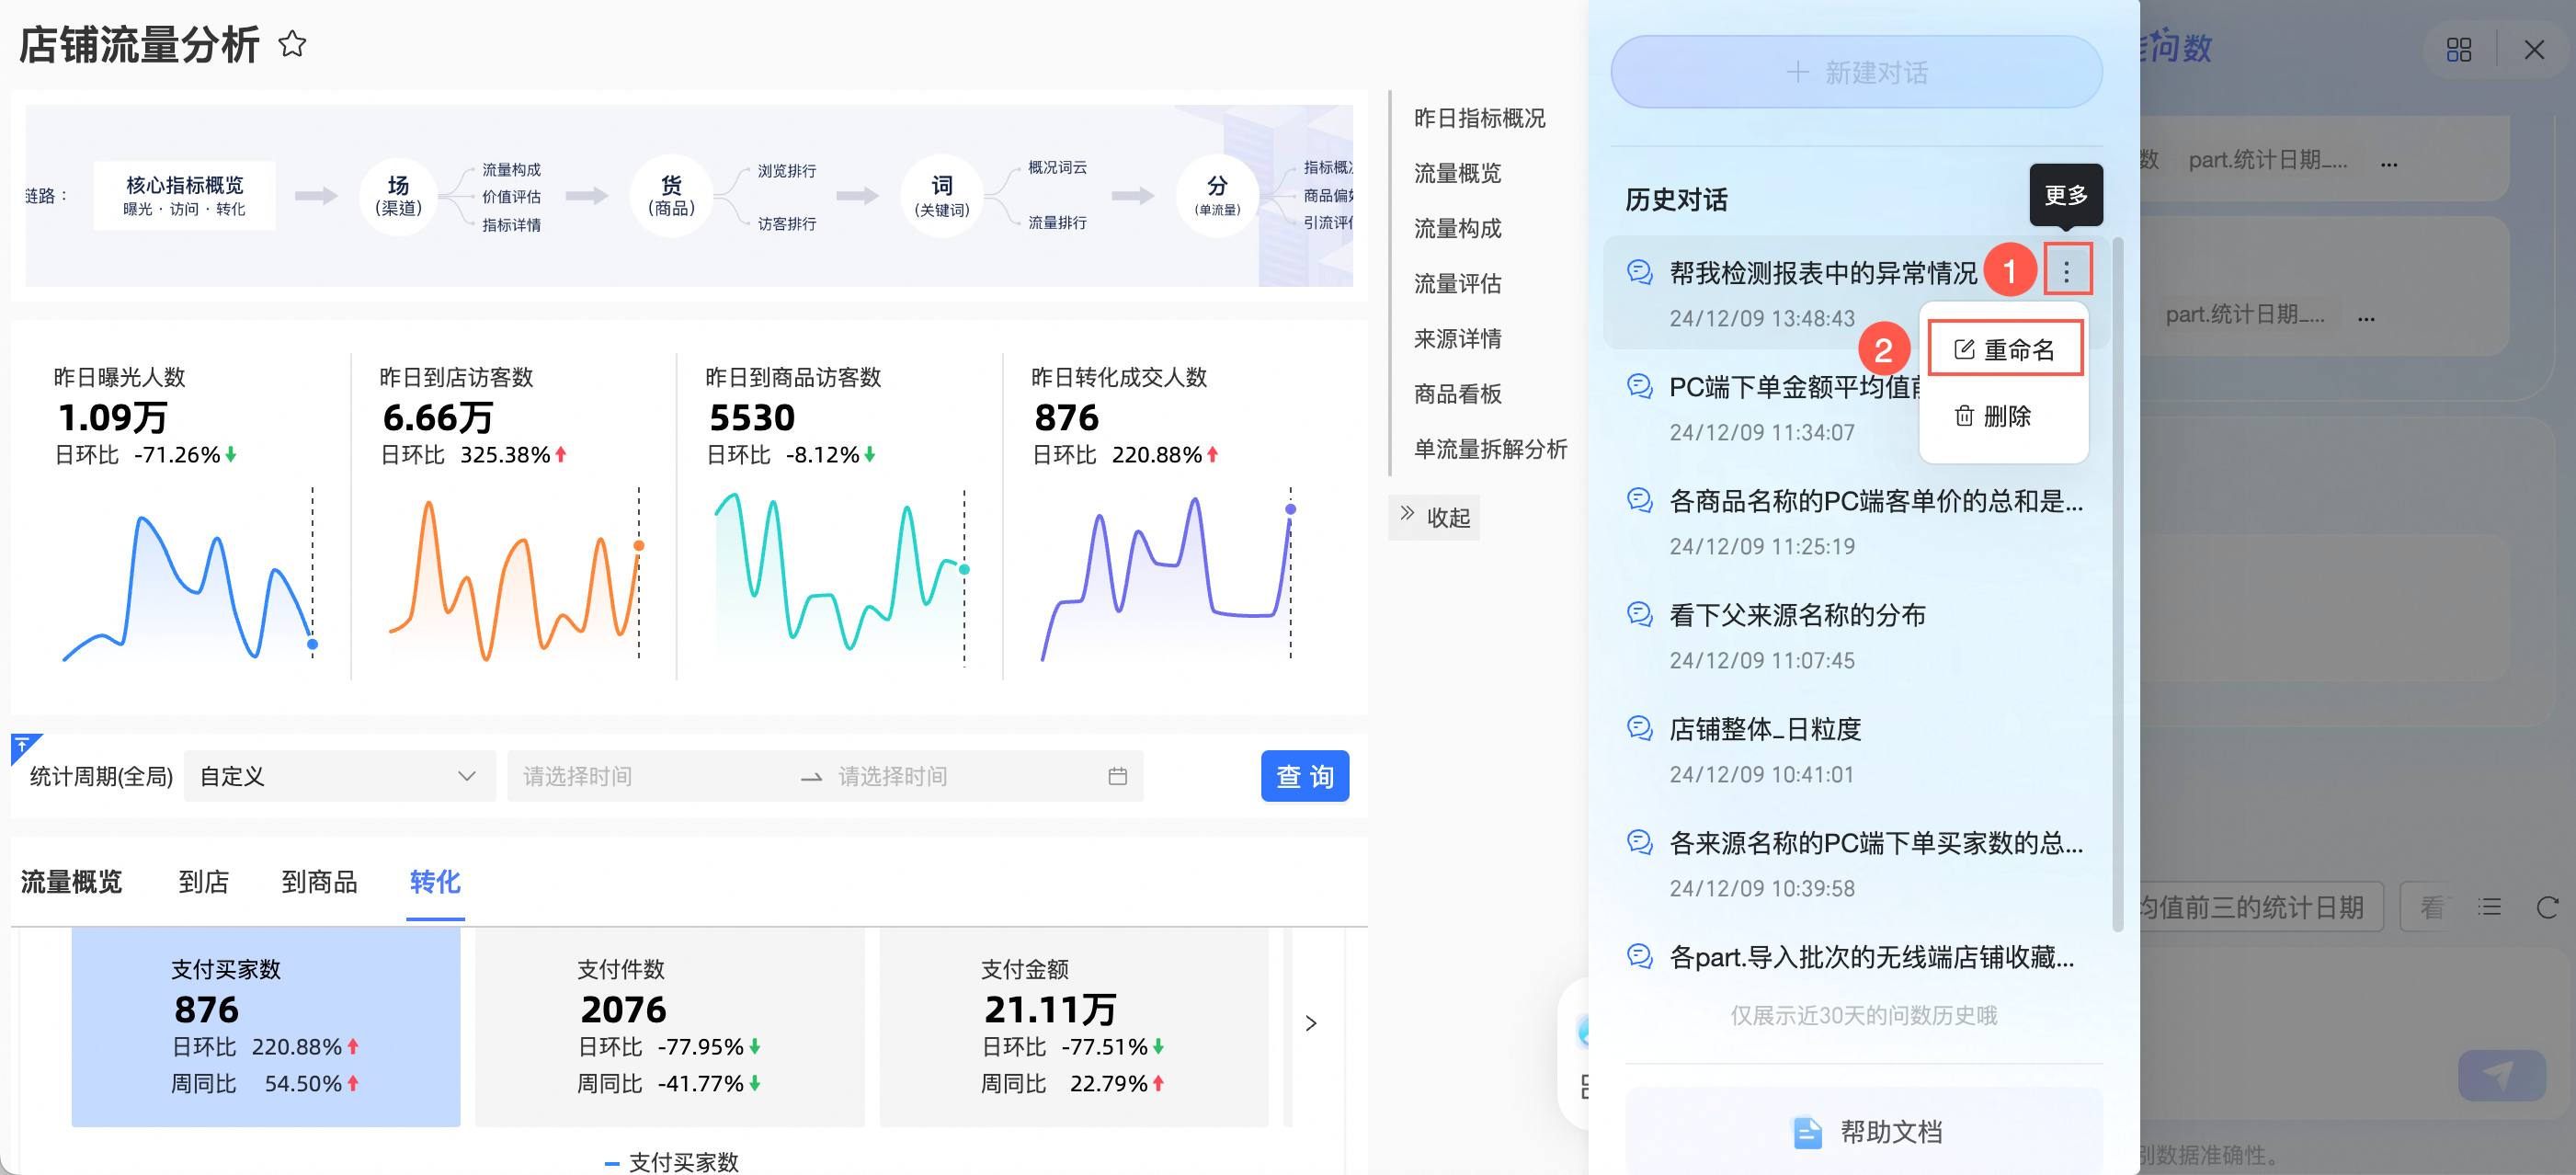2576x1175 pixels.
Task: Click the 浏览排行 label in the flow diagram
Action: click(x=786, y=170)
